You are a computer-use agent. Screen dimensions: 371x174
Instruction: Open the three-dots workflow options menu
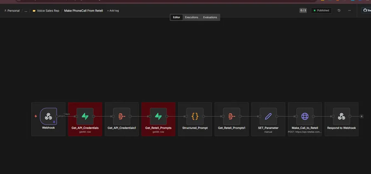coord(350,10)
